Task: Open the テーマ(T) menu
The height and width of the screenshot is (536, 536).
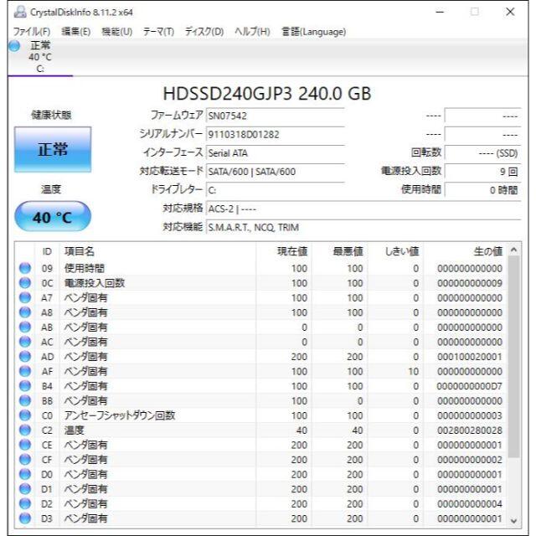Action: [158, 32]
